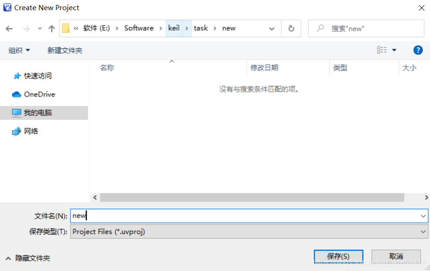
Task: Select 快速访问 in navigation pane
Action: tap(32, 76)
